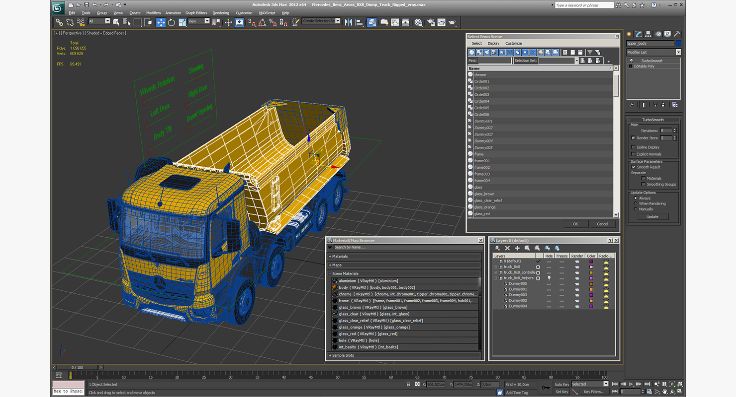Click Cancel in Select From Scene dialog
Screen dimensions: 736x397
point(602,224)
